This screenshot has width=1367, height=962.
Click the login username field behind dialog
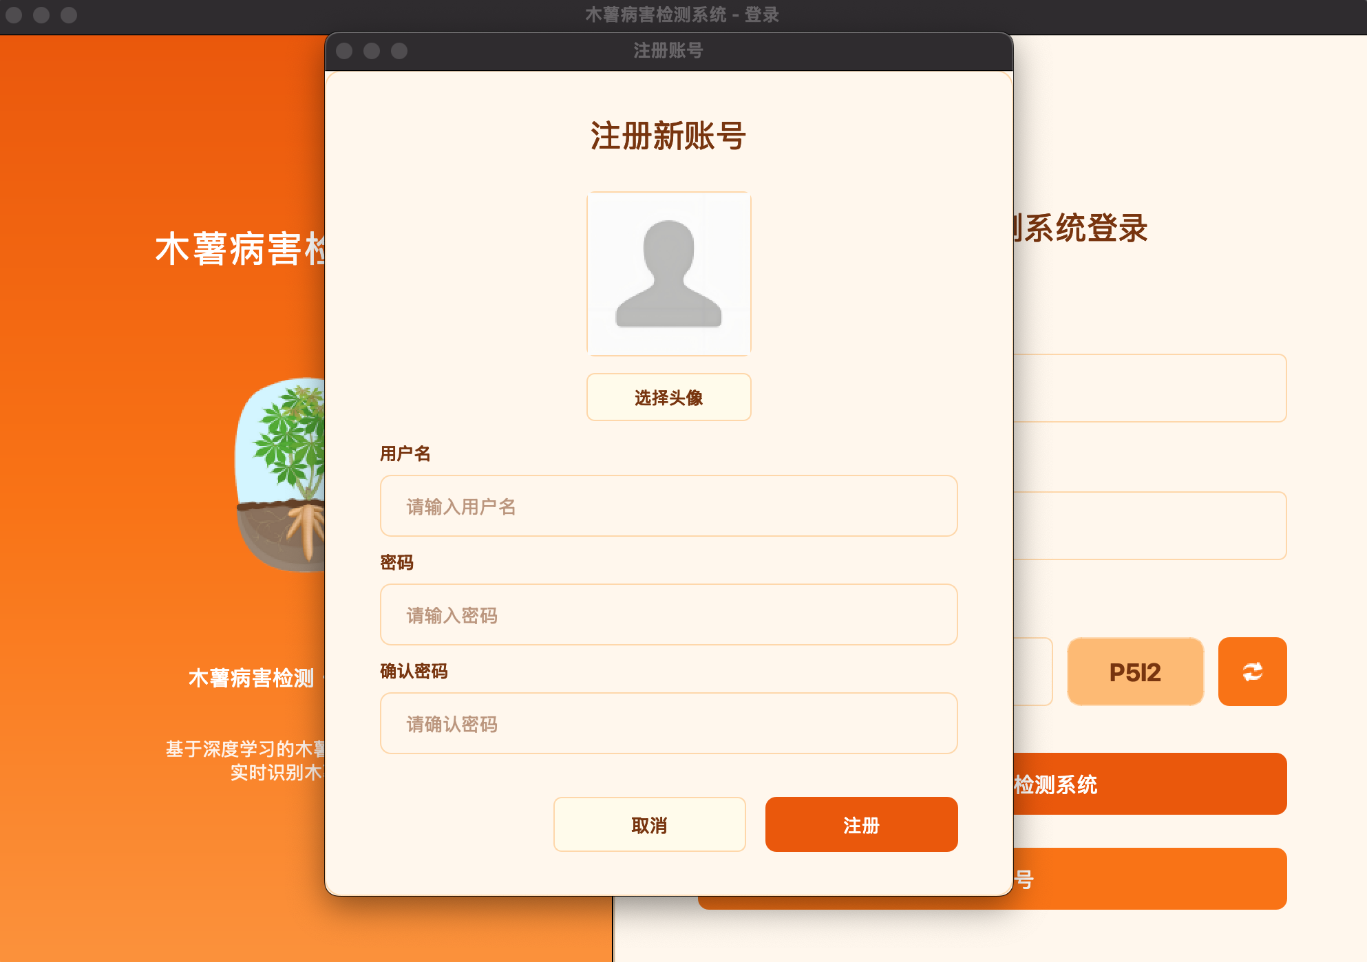pos(1149,388)
